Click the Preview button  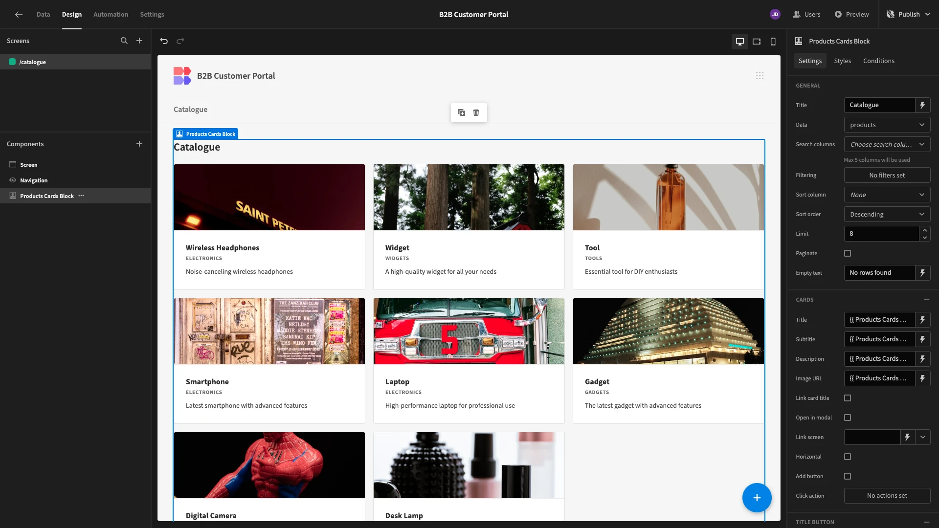point(851,15)
